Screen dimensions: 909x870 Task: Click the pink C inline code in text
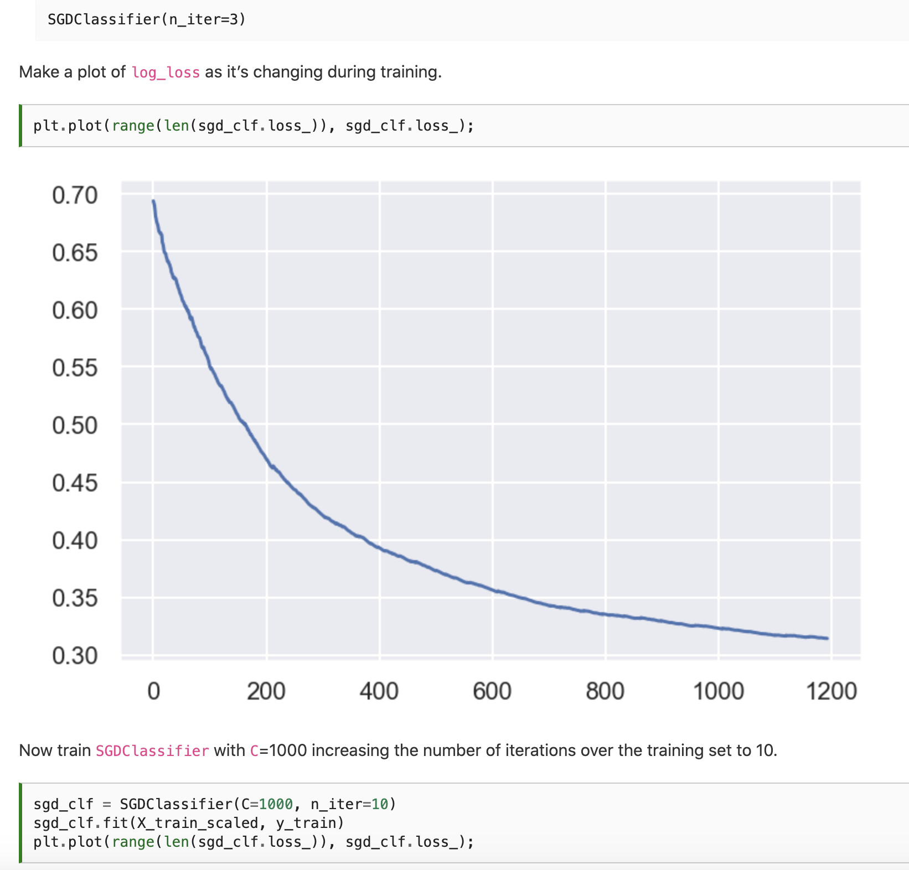click(254, 751)
